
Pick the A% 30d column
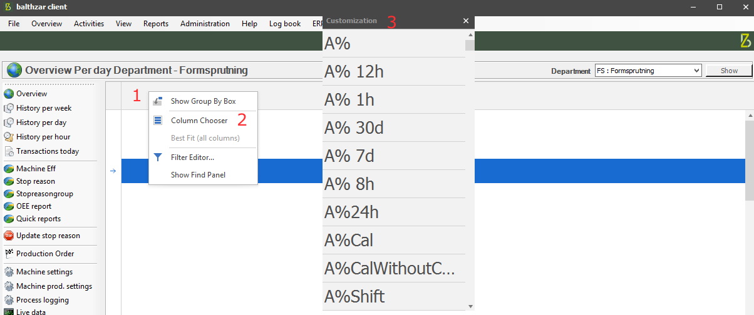click(394, 127)
